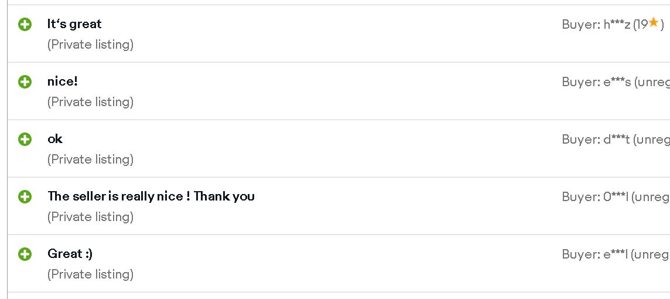Click the green plus icon beside "Great :)"
Viewport: 670px width, 299px height.
[x=25, y=254]
